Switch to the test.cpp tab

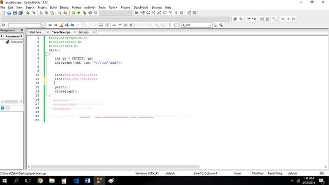[x=83, y=32]
